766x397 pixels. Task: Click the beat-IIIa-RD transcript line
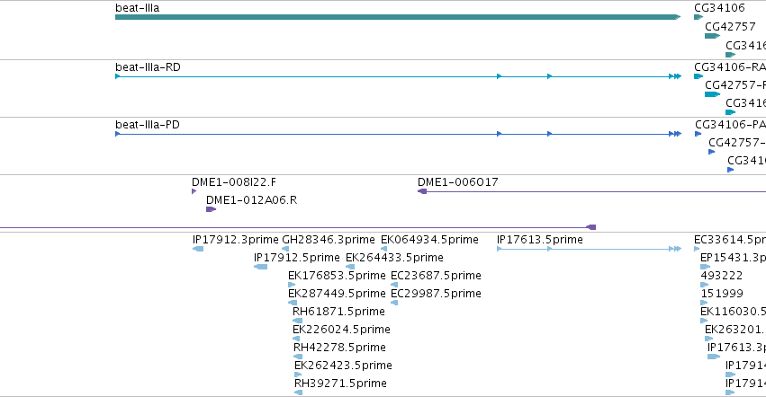[398, 76]
